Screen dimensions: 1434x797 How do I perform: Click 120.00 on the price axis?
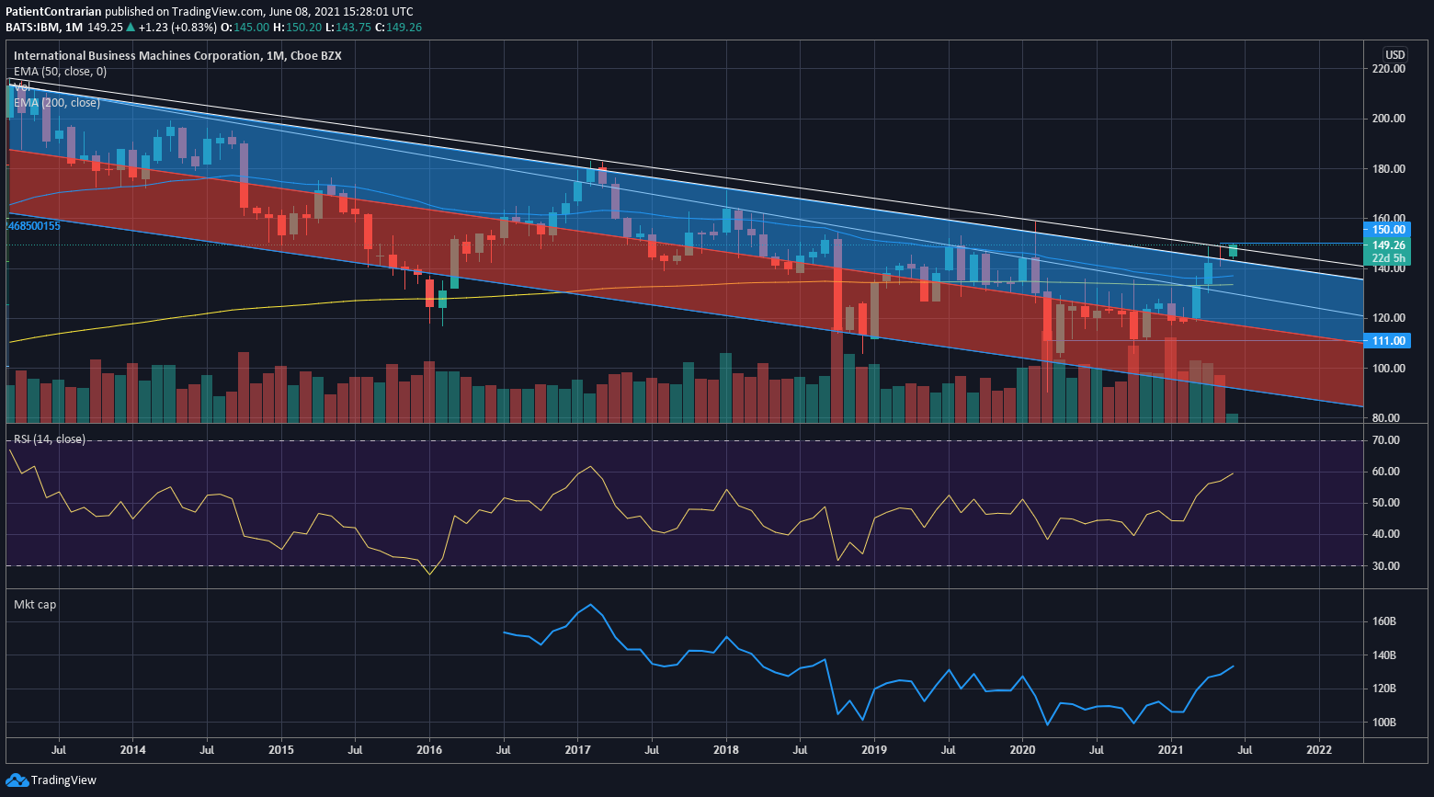coord(1388,318)
